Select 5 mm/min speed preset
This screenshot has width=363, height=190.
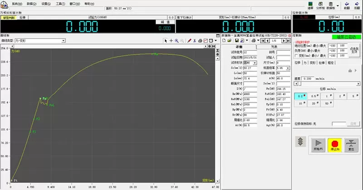(353, 96)
